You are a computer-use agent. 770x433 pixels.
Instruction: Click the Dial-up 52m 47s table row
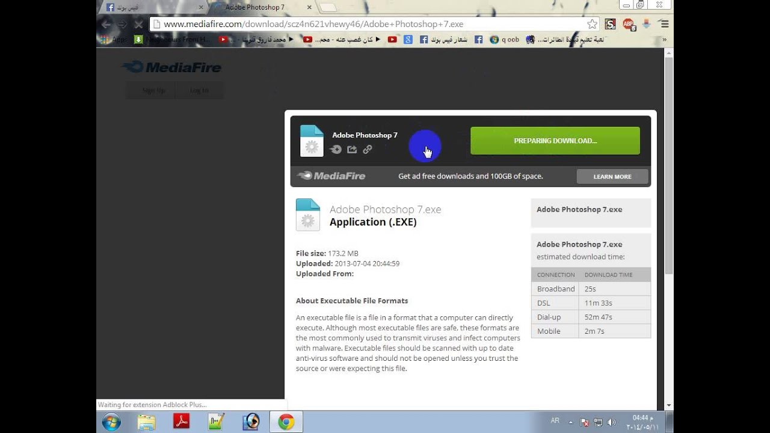click(591, 317)
